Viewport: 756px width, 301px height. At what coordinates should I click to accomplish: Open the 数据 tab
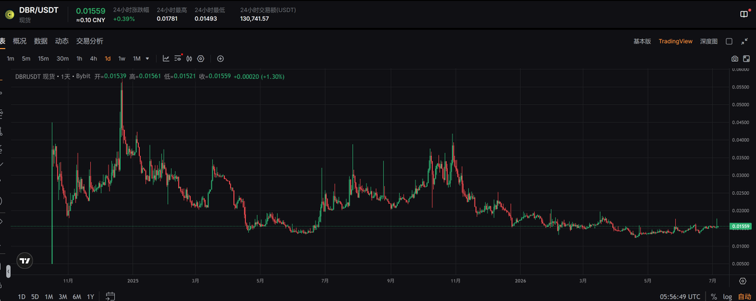[41, 41]
